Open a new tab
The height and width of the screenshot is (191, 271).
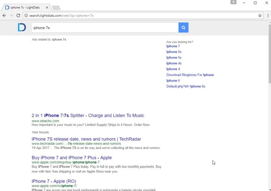[56, 7]
